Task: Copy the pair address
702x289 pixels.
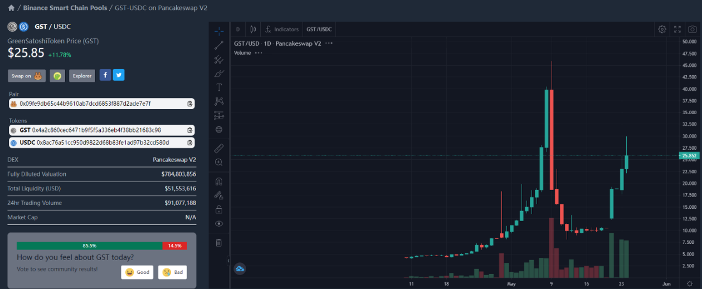Action: (x=189, y=104)
